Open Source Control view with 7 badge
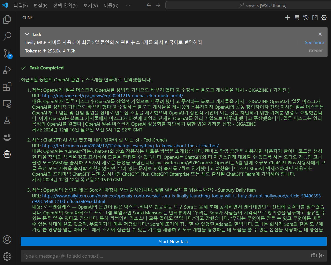 pos(7,53)
